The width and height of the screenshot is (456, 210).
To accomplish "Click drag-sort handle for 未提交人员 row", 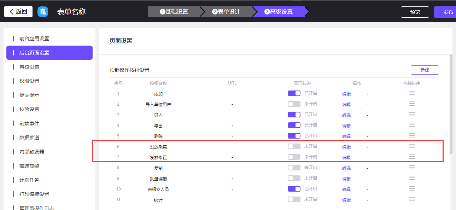I will pyautogui.click(x=412, y=188).
